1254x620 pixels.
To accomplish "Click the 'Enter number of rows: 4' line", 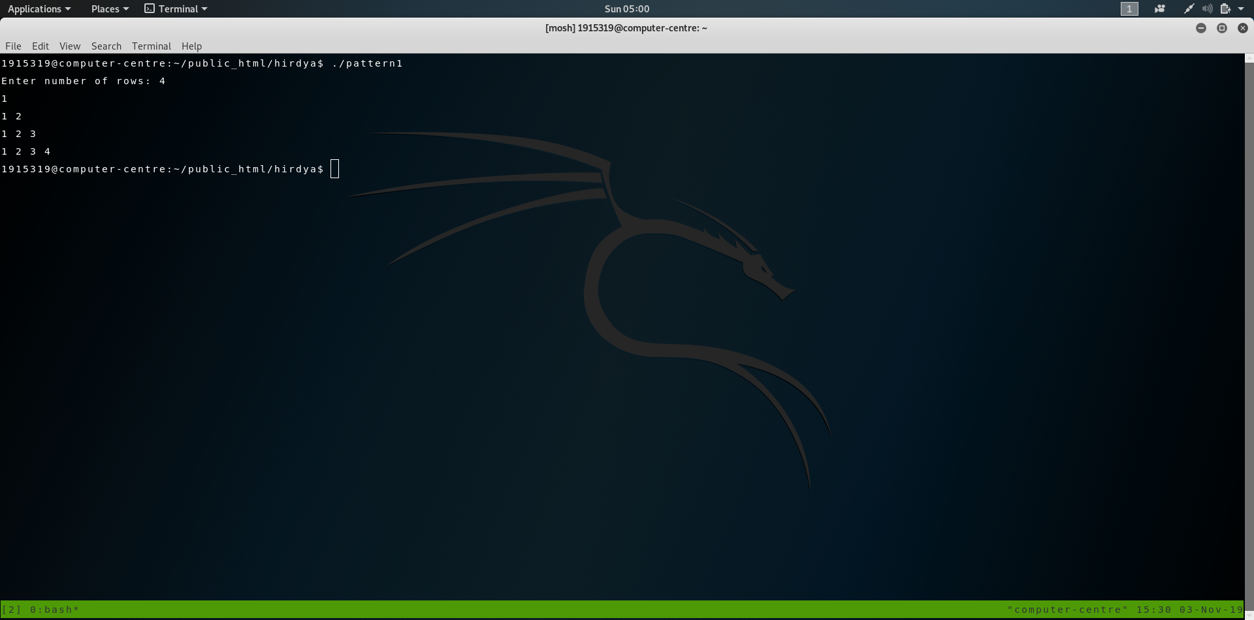I will (x=84, y=81).
